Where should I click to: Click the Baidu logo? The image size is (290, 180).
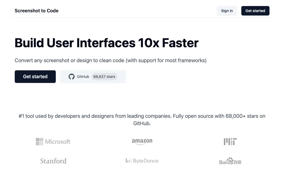[230, 161]
